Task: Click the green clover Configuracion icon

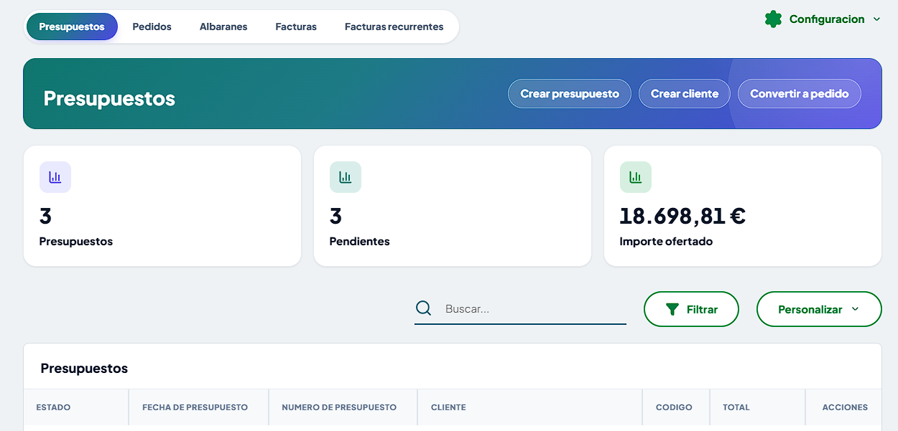Action: click(x=773, y=19)
